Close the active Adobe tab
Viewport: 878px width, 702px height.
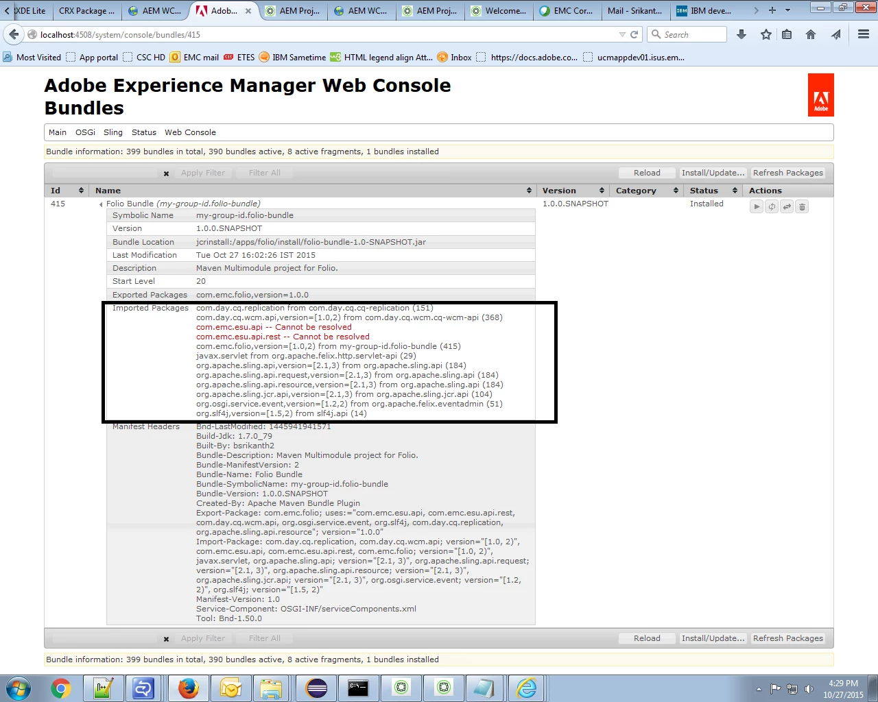[248, 10]
